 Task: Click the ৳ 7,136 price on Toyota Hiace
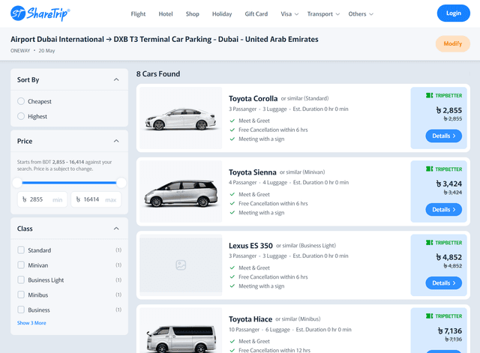[x=450, y=331]
